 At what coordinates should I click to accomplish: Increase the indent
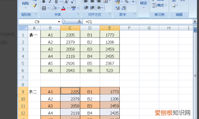click(92, 8)
